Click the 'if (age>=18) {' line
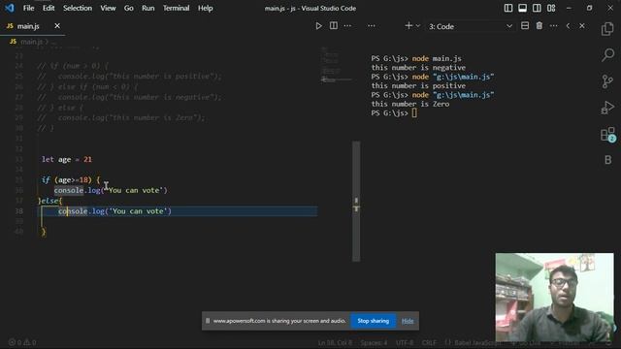Image resolution: width=621 pixels, height=349 pixels. click(x=71, y=180)
